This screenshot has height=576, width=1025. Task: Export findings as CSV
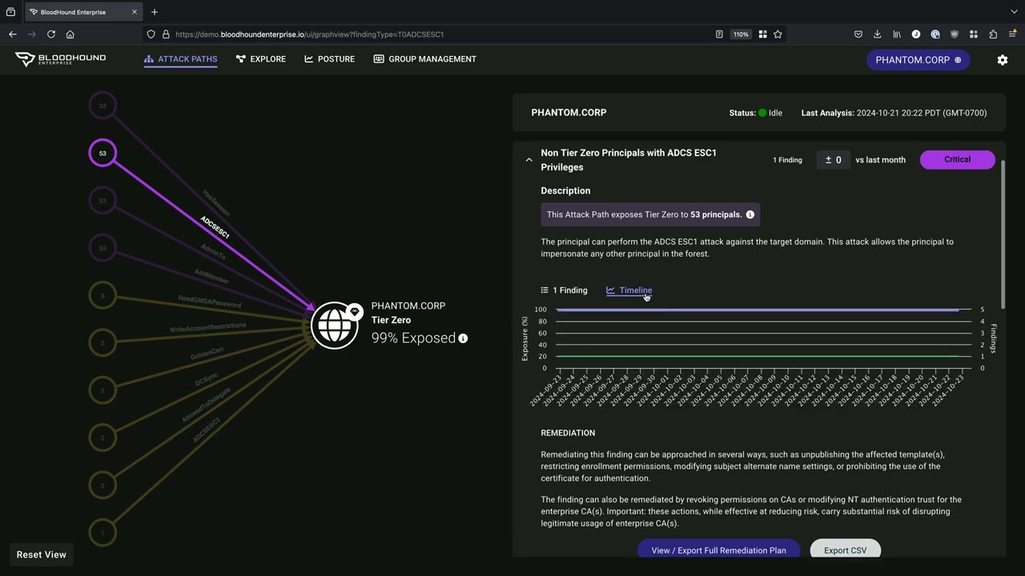click(845, 550)
